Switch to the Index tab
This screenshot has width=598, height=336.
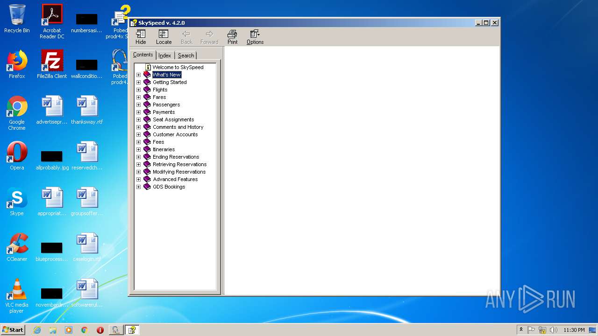(164, 56)
